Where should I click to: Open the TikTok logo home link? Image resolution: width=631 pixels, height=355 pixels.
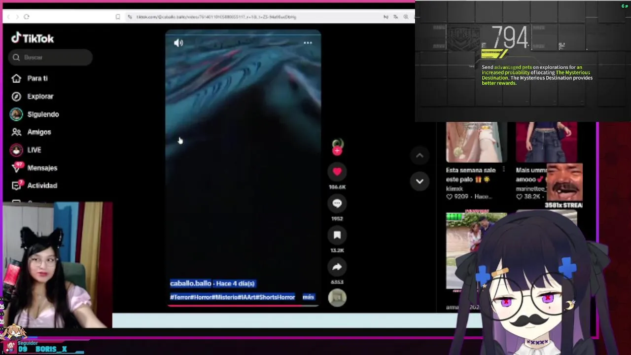pos(33,38)
